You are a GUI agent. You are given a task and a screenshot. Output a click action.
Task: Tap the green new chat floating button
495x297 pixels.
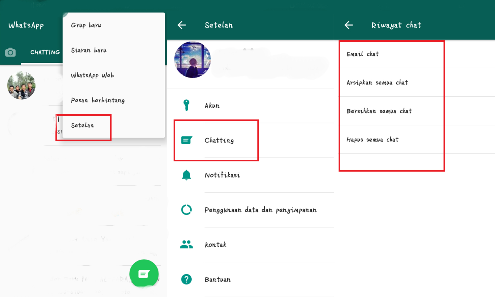tap(144, 274)
